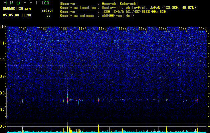Click the red meteor echo at 1135
210x133 pixels.
pos(98,100)
